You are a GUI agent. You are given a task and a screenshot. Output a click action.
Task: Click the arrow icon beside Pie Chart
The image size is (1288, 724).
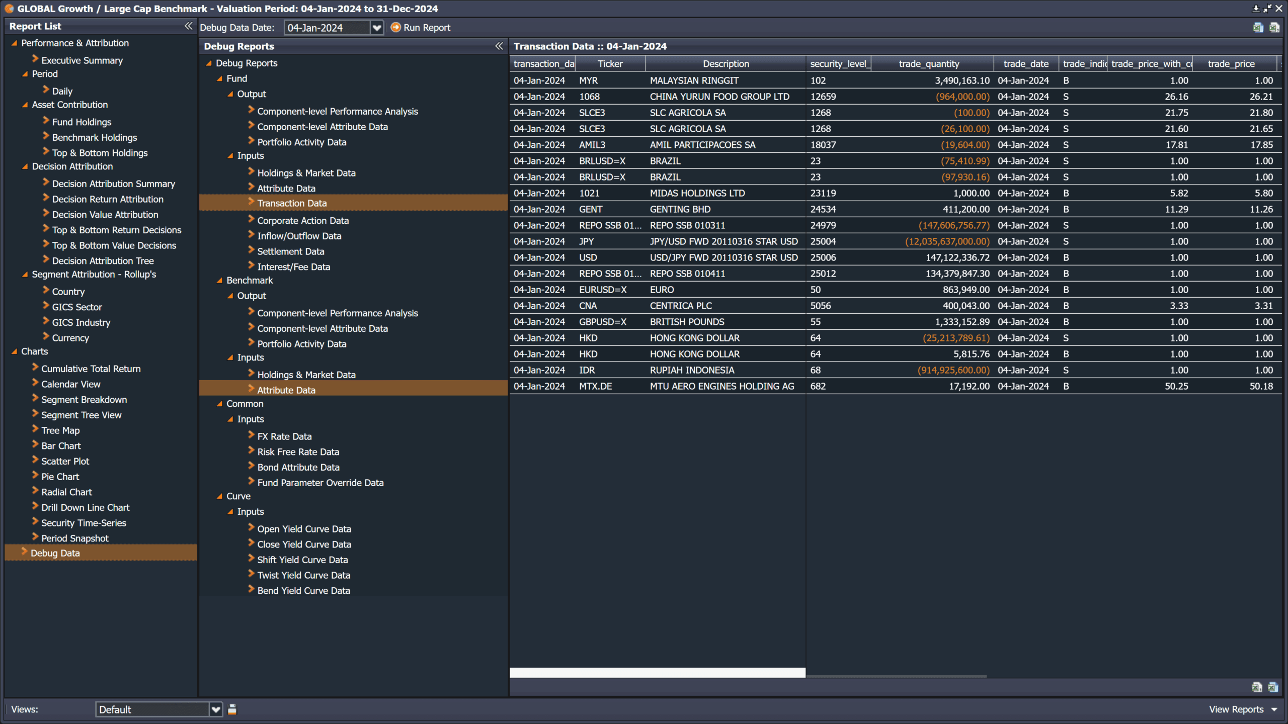[35, 475]
